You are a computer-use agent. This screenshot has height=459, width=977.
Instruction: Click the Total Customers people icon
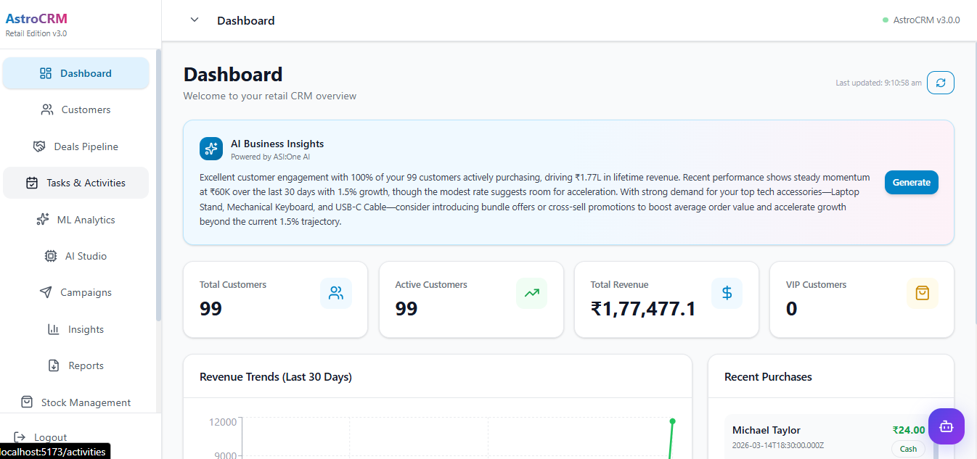point(336,293)
